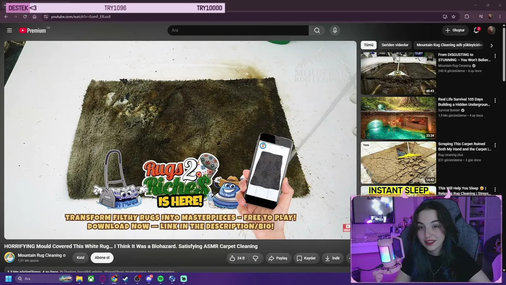Click the 'Katıl' join button

coord(80,258)
